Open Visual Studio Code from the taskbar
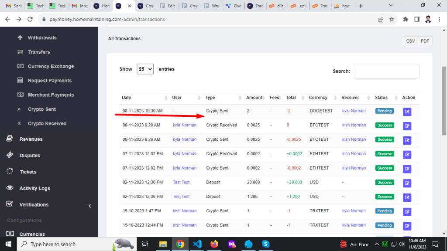447x251 pixels. 197,244
